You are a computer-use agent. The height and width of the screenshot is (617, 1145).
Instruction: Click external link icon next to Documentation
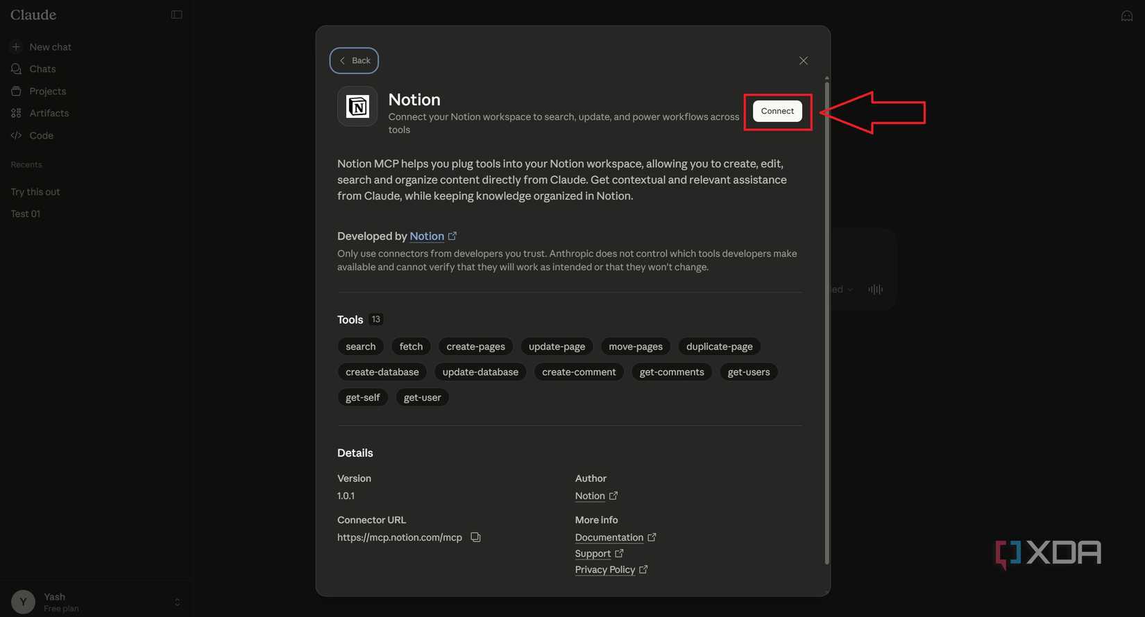click(x=652, y=537)
